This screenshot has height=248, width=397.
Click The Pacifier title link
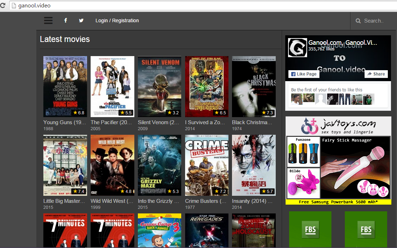coord(111,122)
